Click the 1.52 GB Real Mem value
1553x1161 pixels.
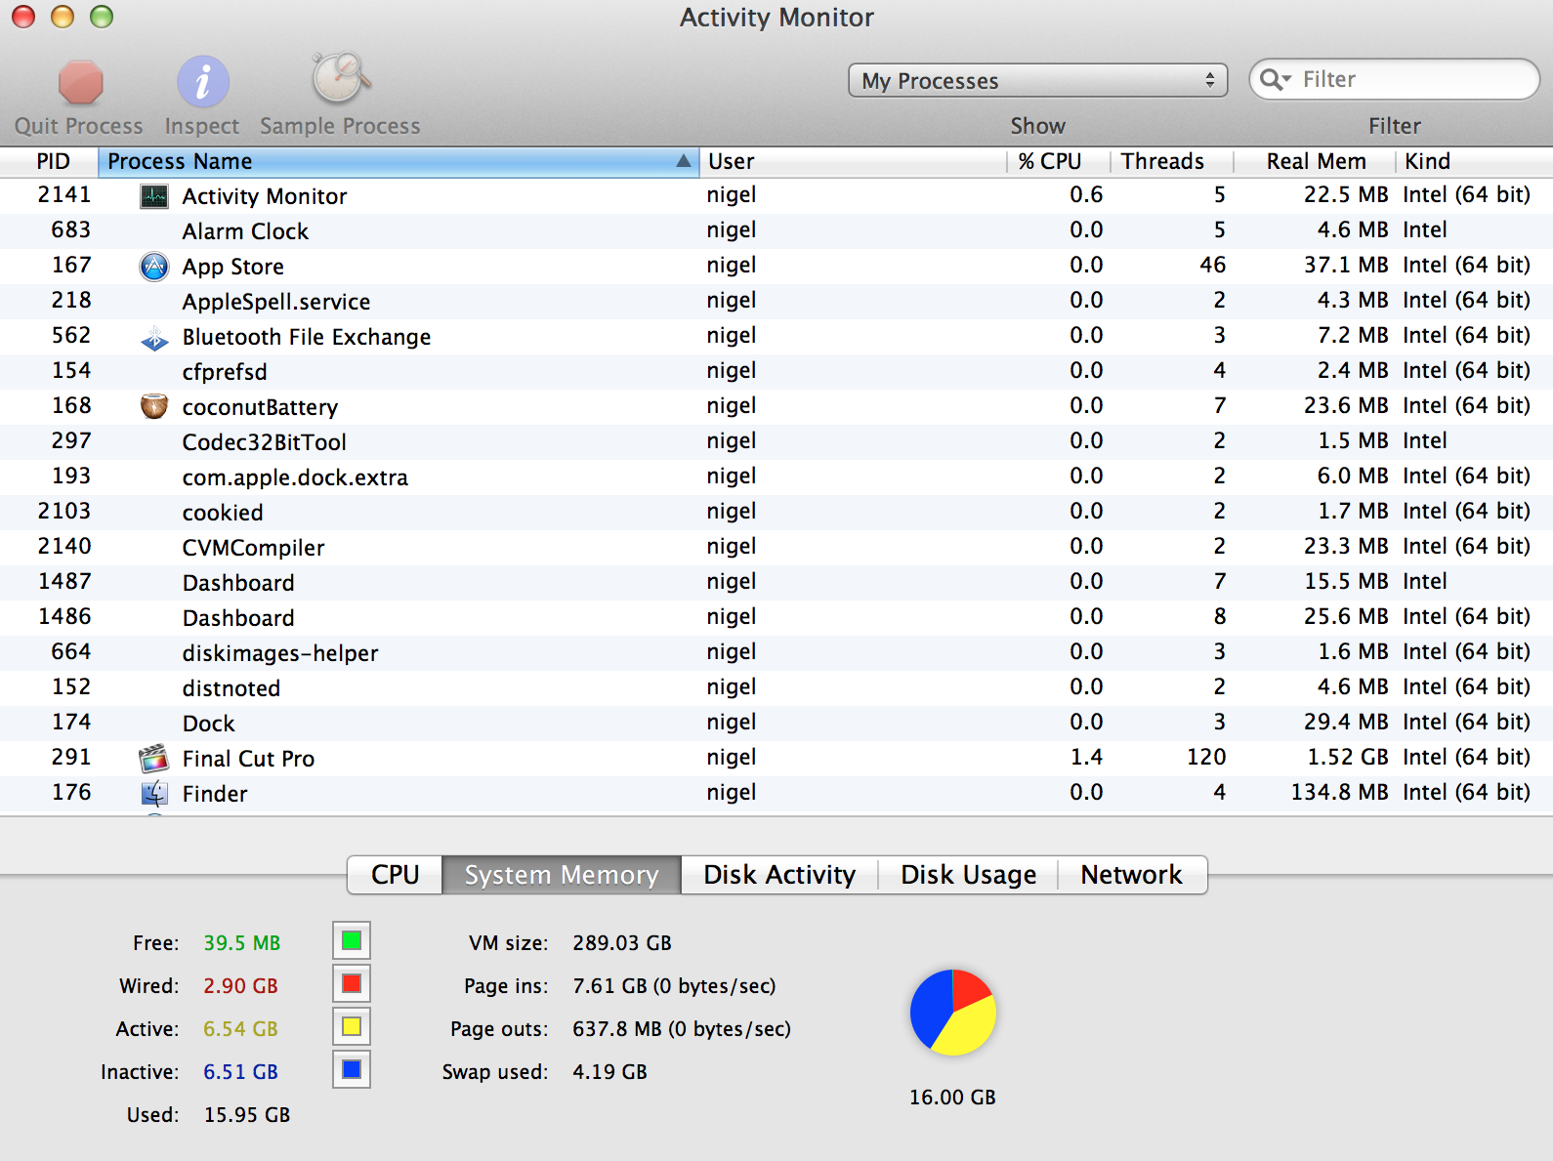[x=1347, y=758]
